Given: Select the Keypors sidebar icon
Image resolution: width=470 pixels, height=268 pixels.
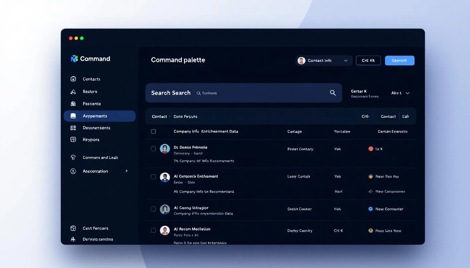Looking at the screenshot, I should (73, 139).
